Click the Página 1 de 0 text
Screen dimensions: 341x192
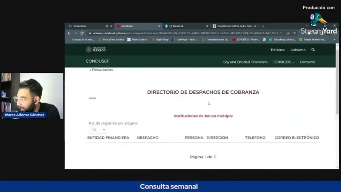coord(203,157)
